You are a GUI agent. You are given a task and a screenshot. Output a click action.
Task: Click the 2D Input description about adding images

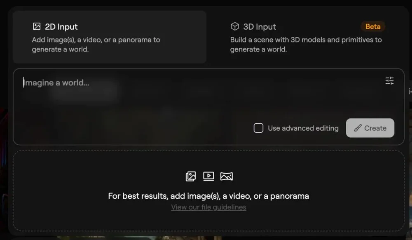(x=96, y=45)
